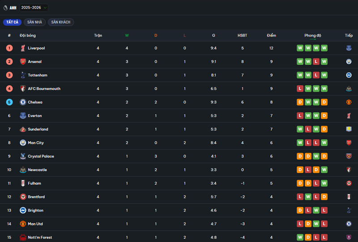Click the Arsenal club crest icon
This screenshot has width=358, height=242.
[23, 62]
